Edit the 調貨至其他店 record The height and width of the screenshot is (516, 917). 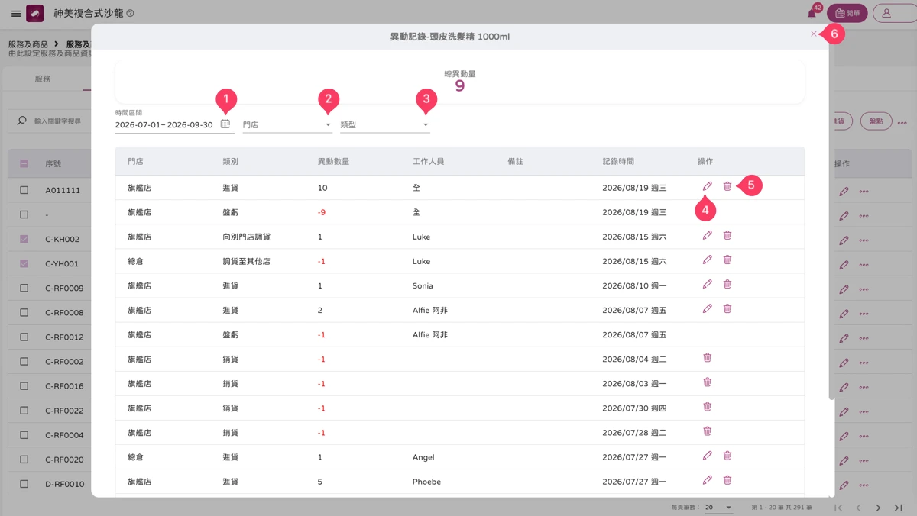click(x=708, y=260)
